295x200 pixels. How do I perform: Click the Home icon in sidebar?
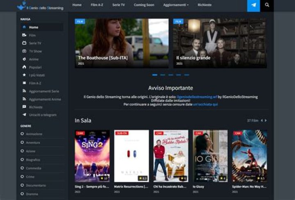(24, 27)
